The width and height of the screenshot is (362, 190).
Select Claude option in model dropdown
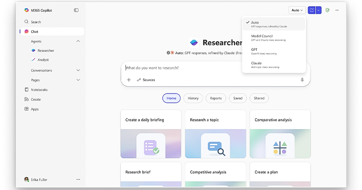(274, 65)
